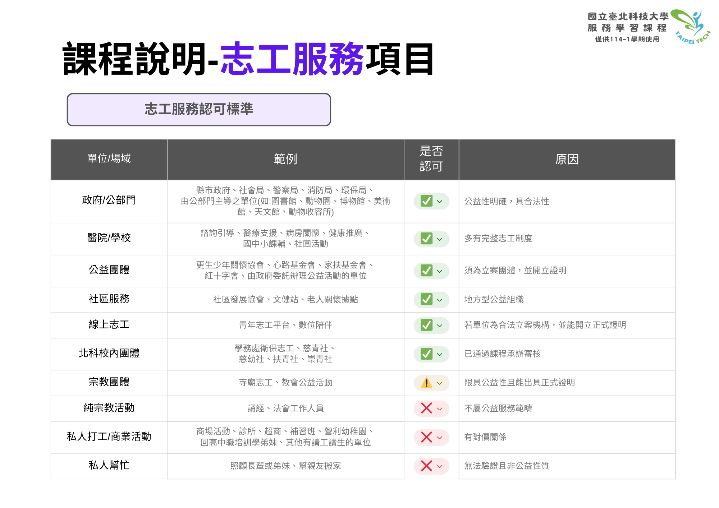Click 不屬公益服務範疇 reason text
719x508 pixels.
pos(498,408)
